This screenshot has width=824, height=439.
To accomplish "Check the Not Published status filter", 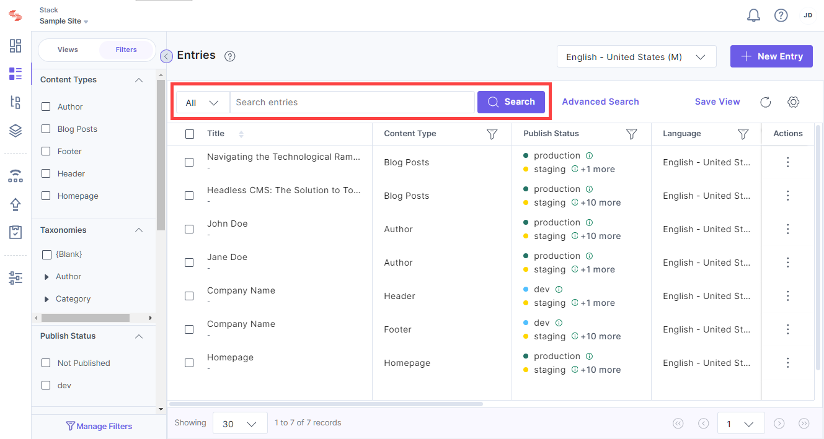I will click(x=46, y=363).
